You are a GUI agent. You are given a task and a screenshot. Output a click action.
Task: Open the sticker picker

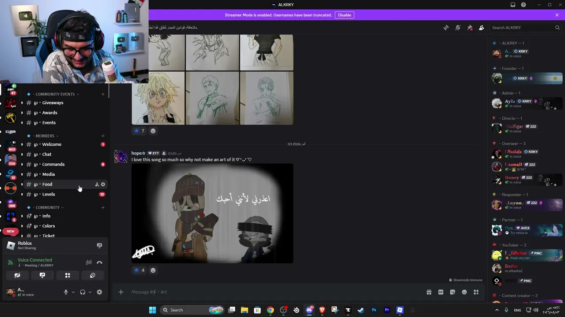(452, 292)
